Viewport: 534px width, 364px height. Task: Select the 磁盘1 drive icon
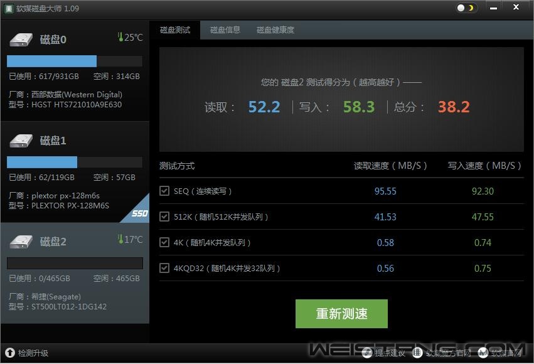coord(21,141)
